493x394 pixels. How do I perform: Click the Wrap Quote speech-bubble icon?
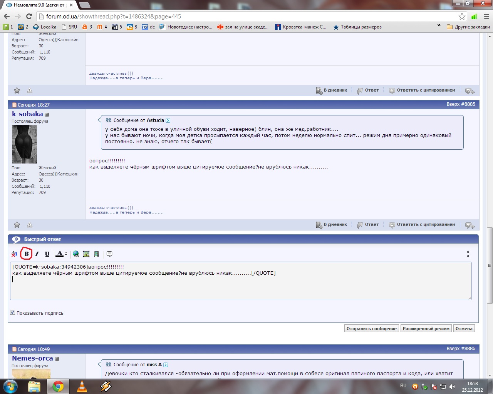(x=109, y=254)
